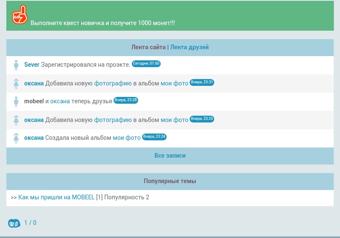This screenshot has height=238, width=340.
Task: Show all feed entries via Все записи
Action: (x=170, y=156)
